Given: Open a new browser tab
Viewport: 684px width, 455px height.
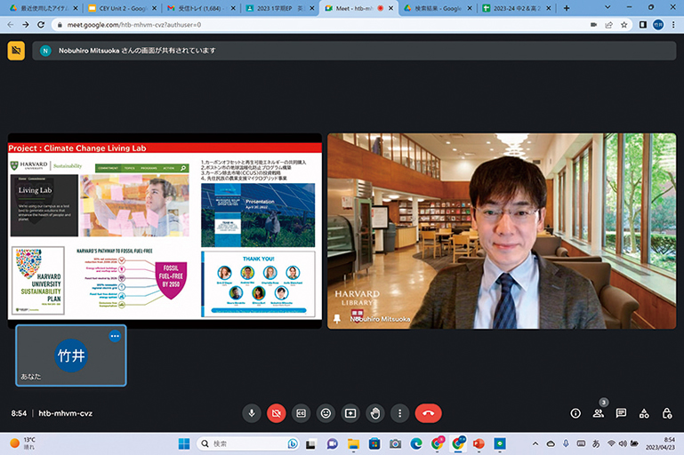Looking at the screenshot, I should (567, 8).
